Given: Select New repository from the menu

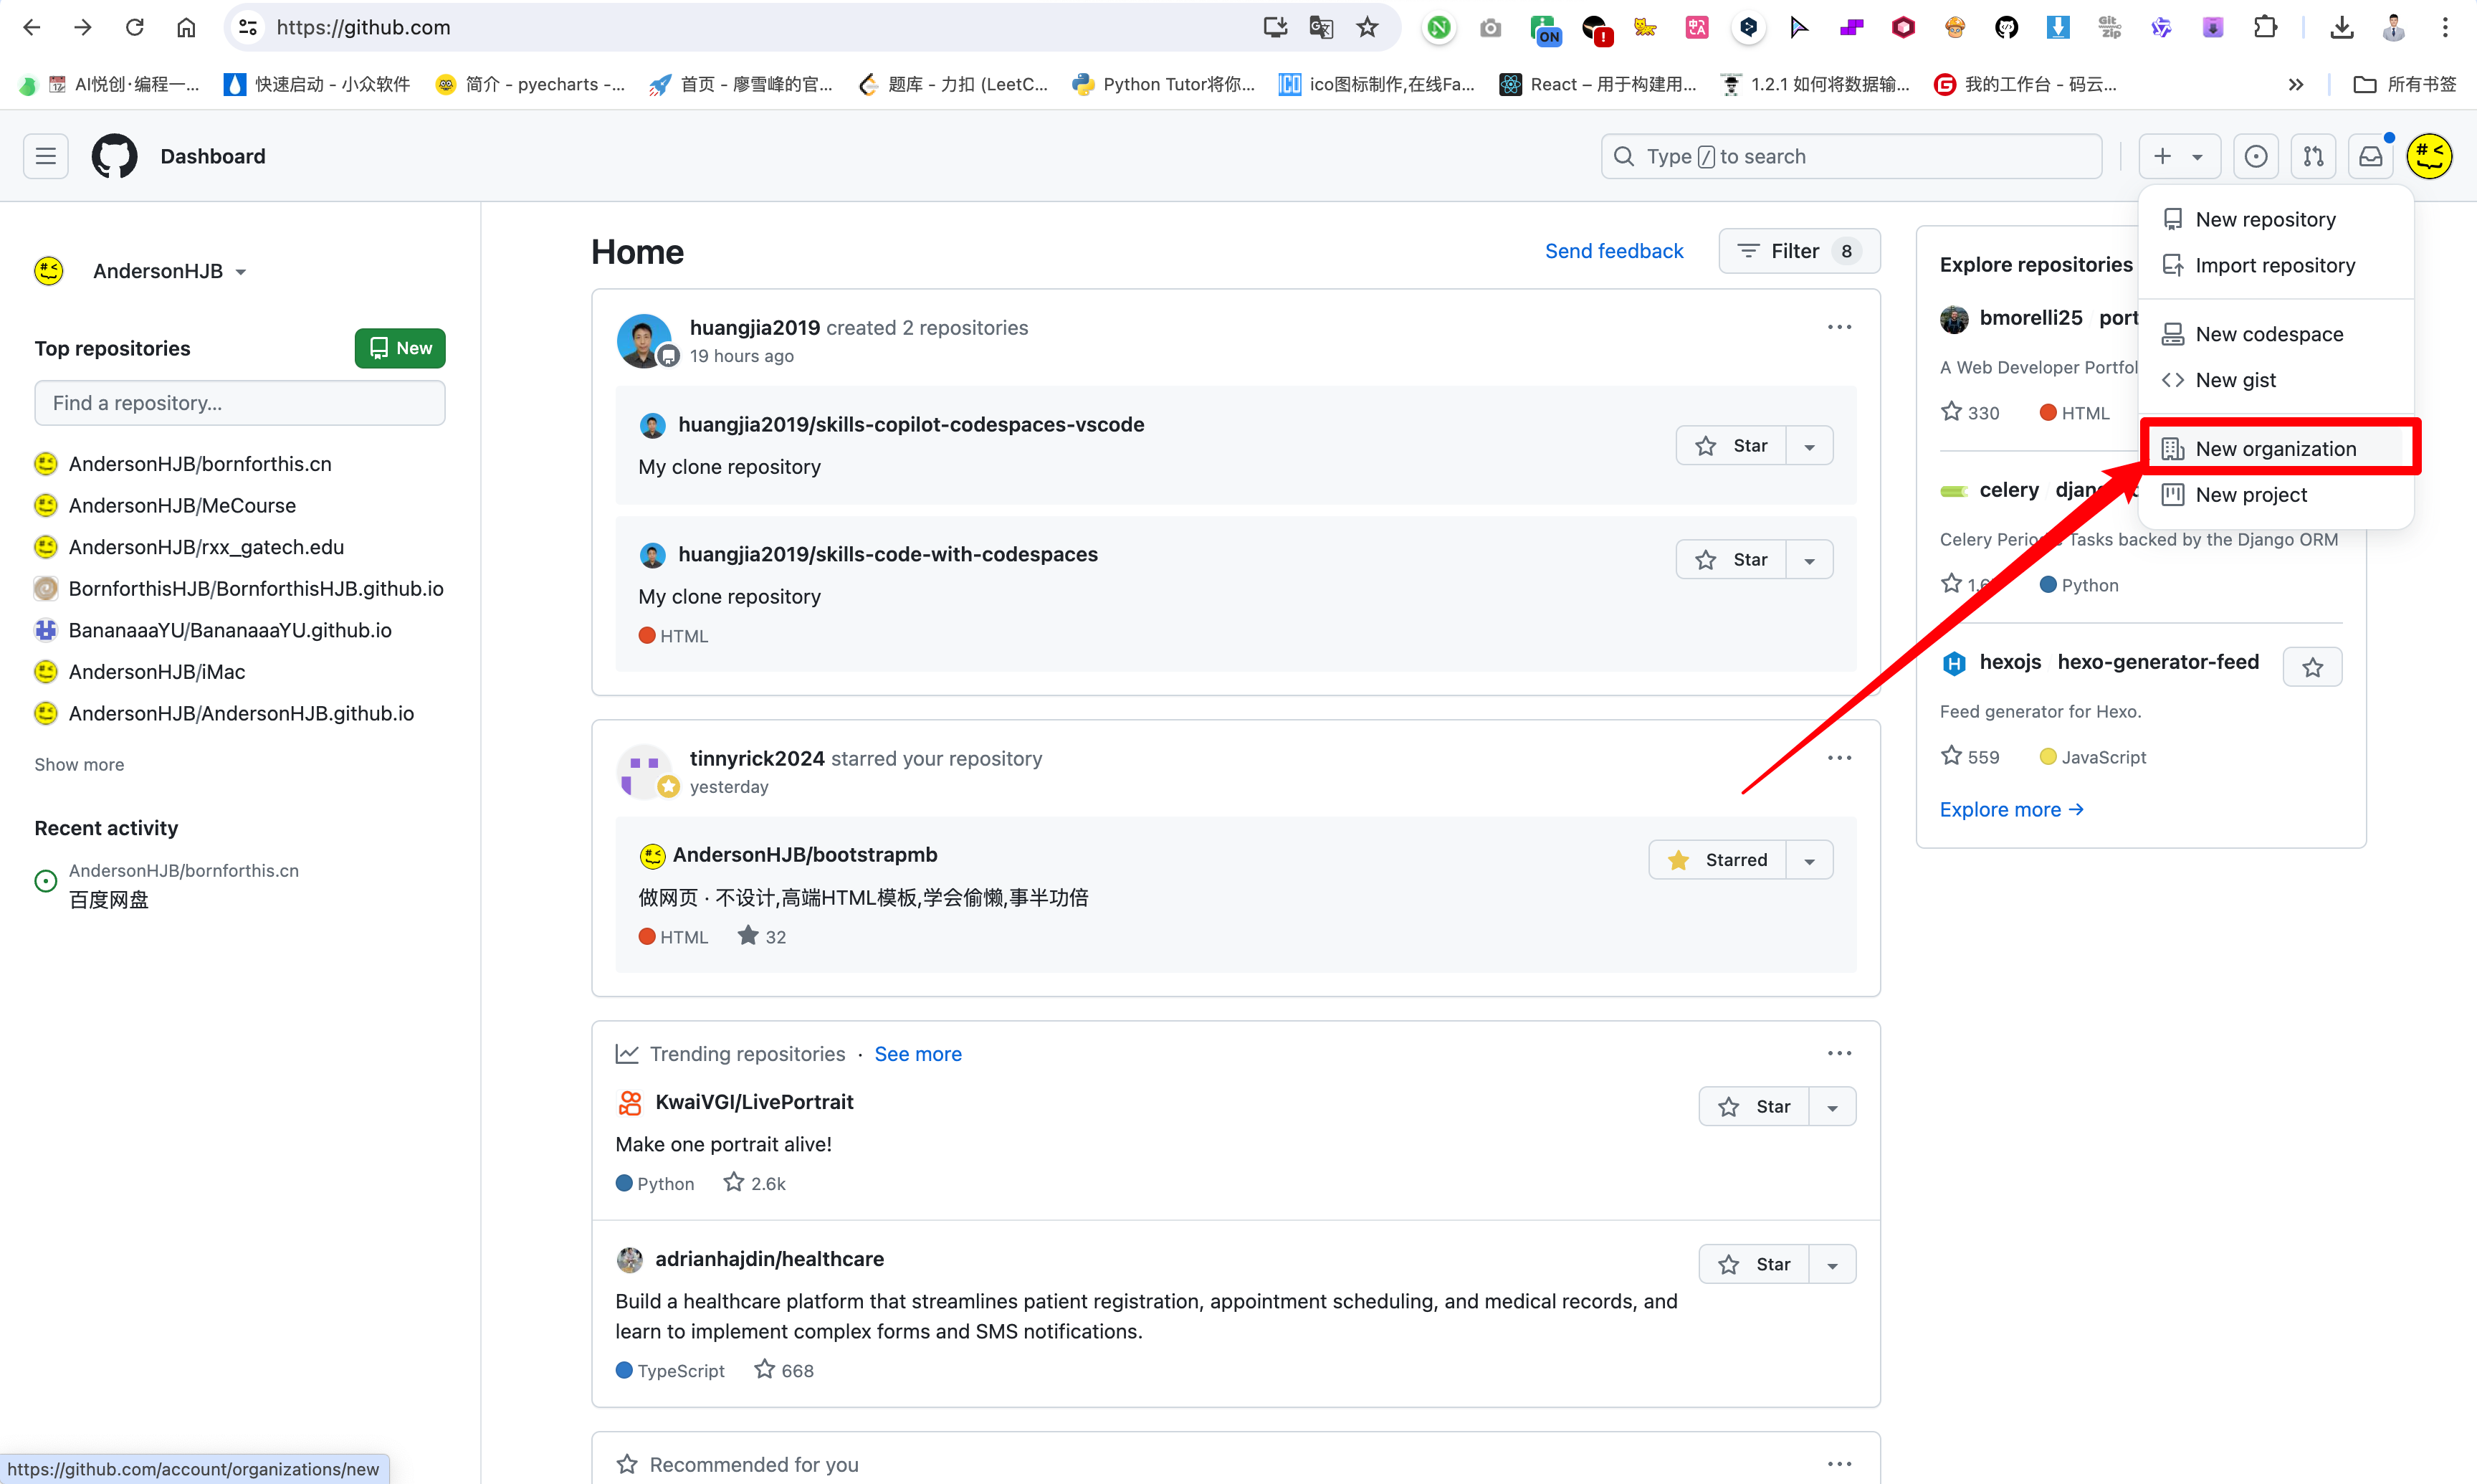Looking at the screenshot, I should pyautogui.click(x=2276, y=219).
